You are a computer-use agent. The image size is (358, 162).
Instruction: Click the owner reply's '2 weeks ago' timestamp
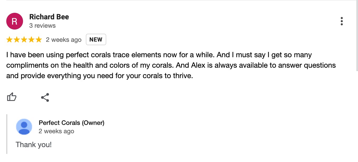[56, 131]
